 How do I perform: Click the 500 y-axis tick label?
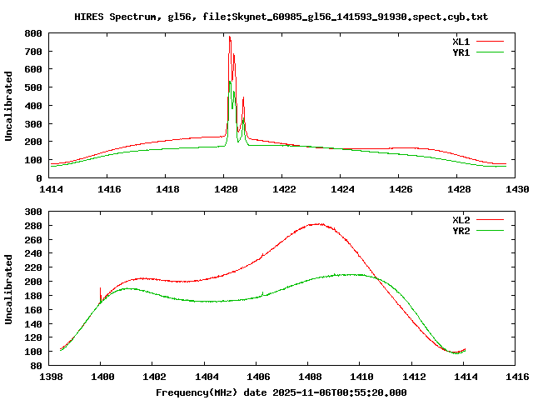click(33, 87)
